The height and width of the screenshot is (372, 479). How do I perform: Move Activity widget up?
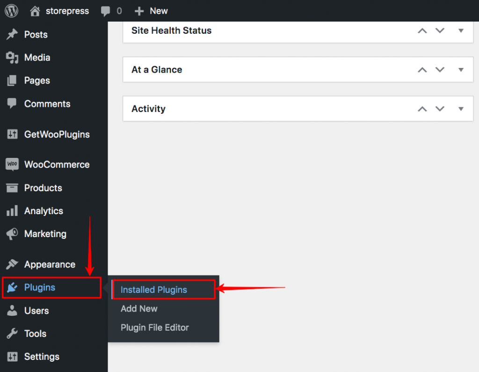422,109
